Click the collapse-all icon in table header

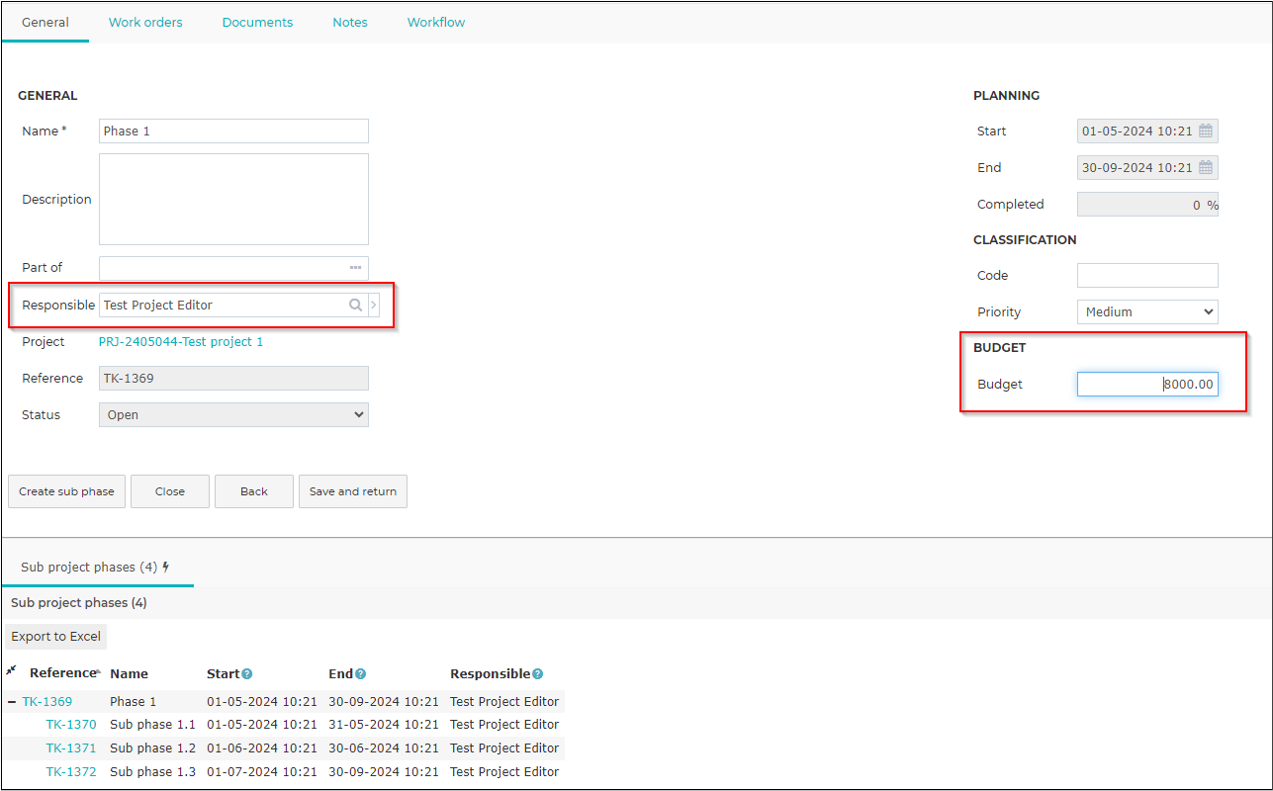click(11, 670)
